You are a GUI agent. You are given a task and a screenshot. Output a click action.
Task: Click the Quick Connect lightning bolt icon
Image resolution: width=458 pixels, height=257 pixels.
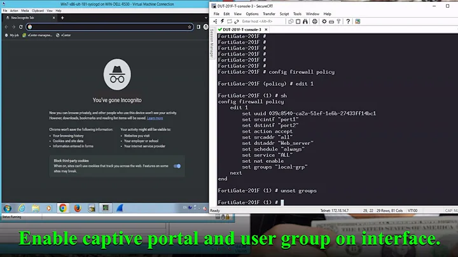click(222, 22)
